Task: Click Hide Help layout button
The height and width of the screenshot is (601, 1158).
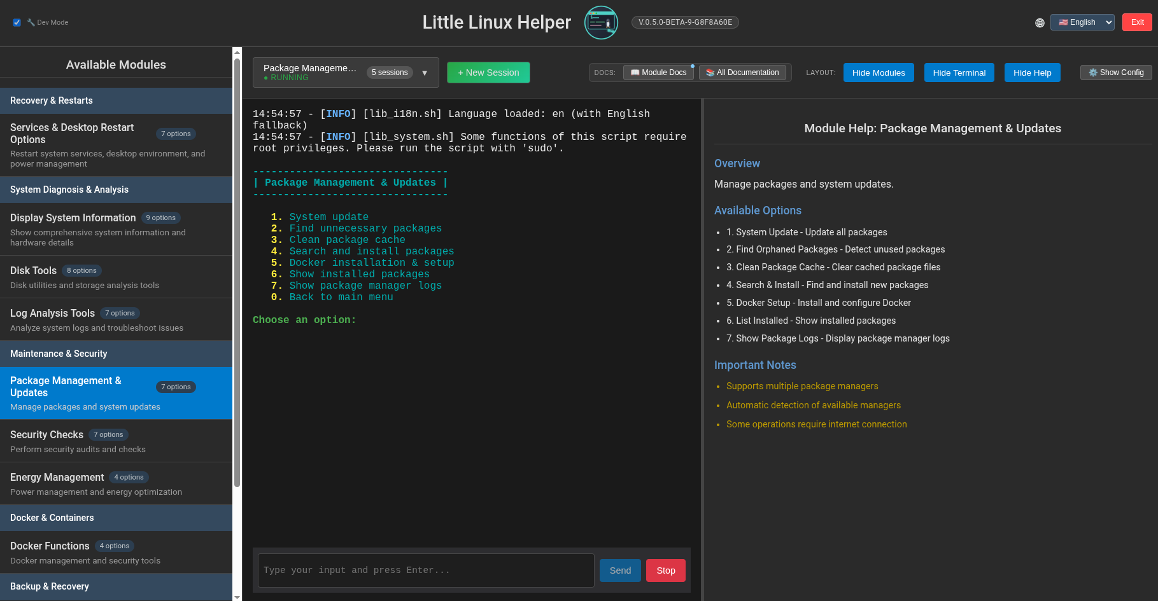Action: (1032, 73)
